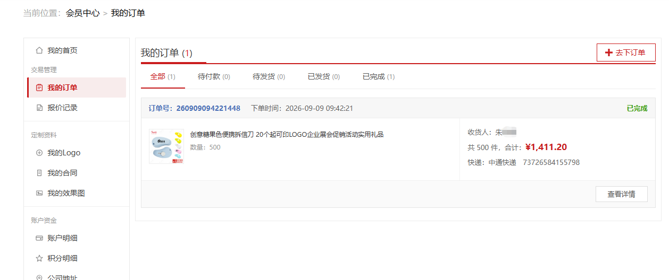The image size is (669, 280).
Task: Click the contract icon beside 我的合同
Action: pos(39,173)
